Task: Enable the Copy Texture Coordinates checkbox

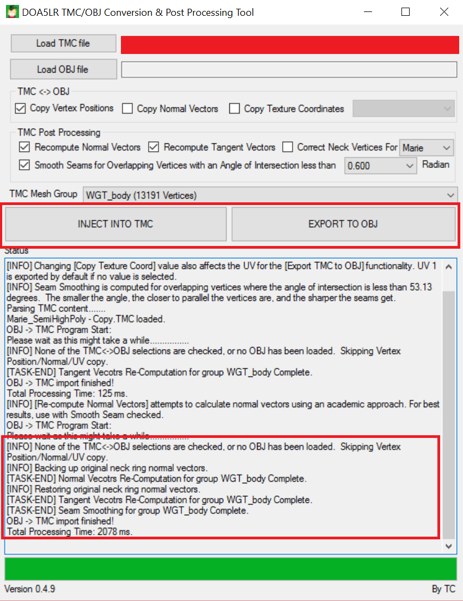Action: 235,109
